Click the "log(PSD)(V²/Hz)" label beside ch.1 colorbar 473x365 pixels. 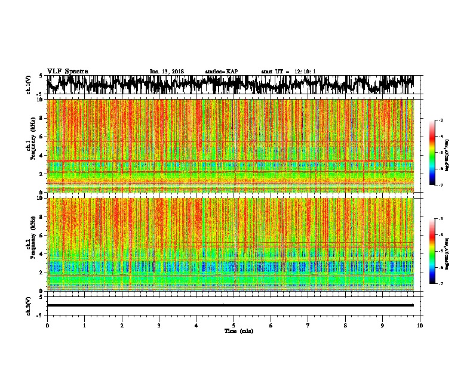pyautogui.click(x=447, y=156)
